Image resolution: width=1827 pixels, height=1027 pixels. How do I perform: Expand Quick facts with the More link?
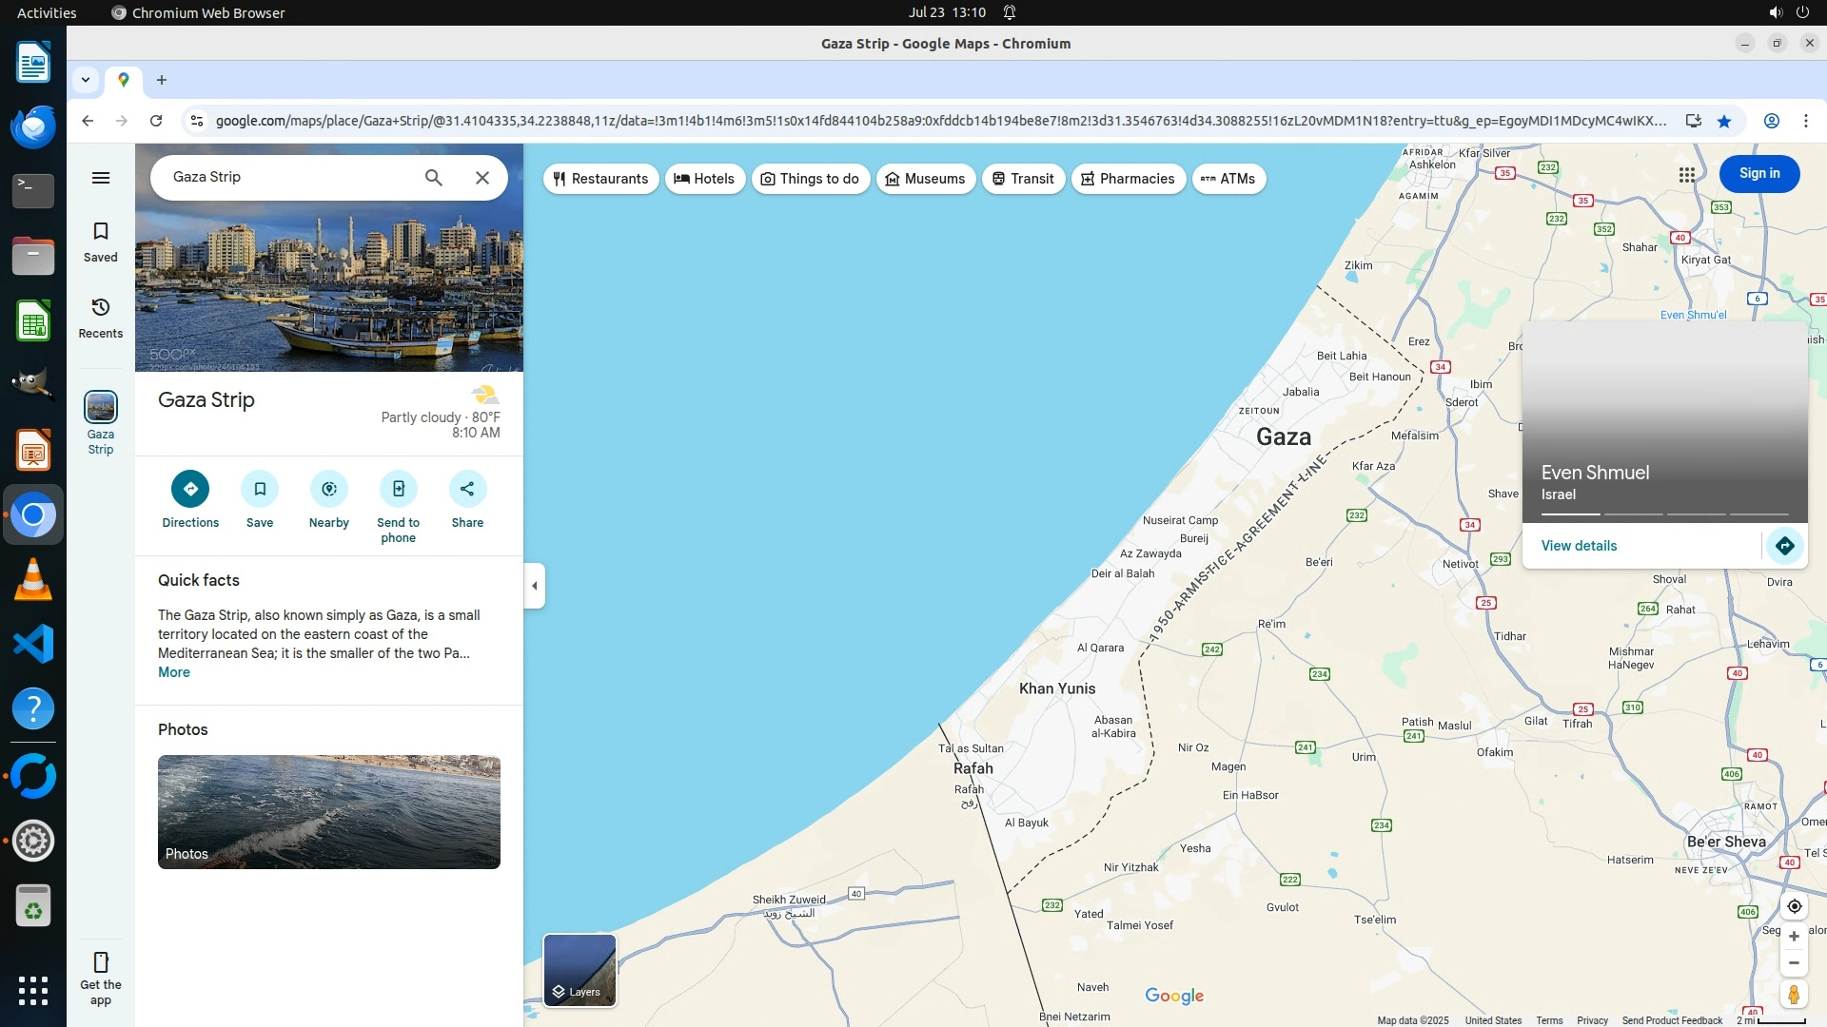coord(173,672)
